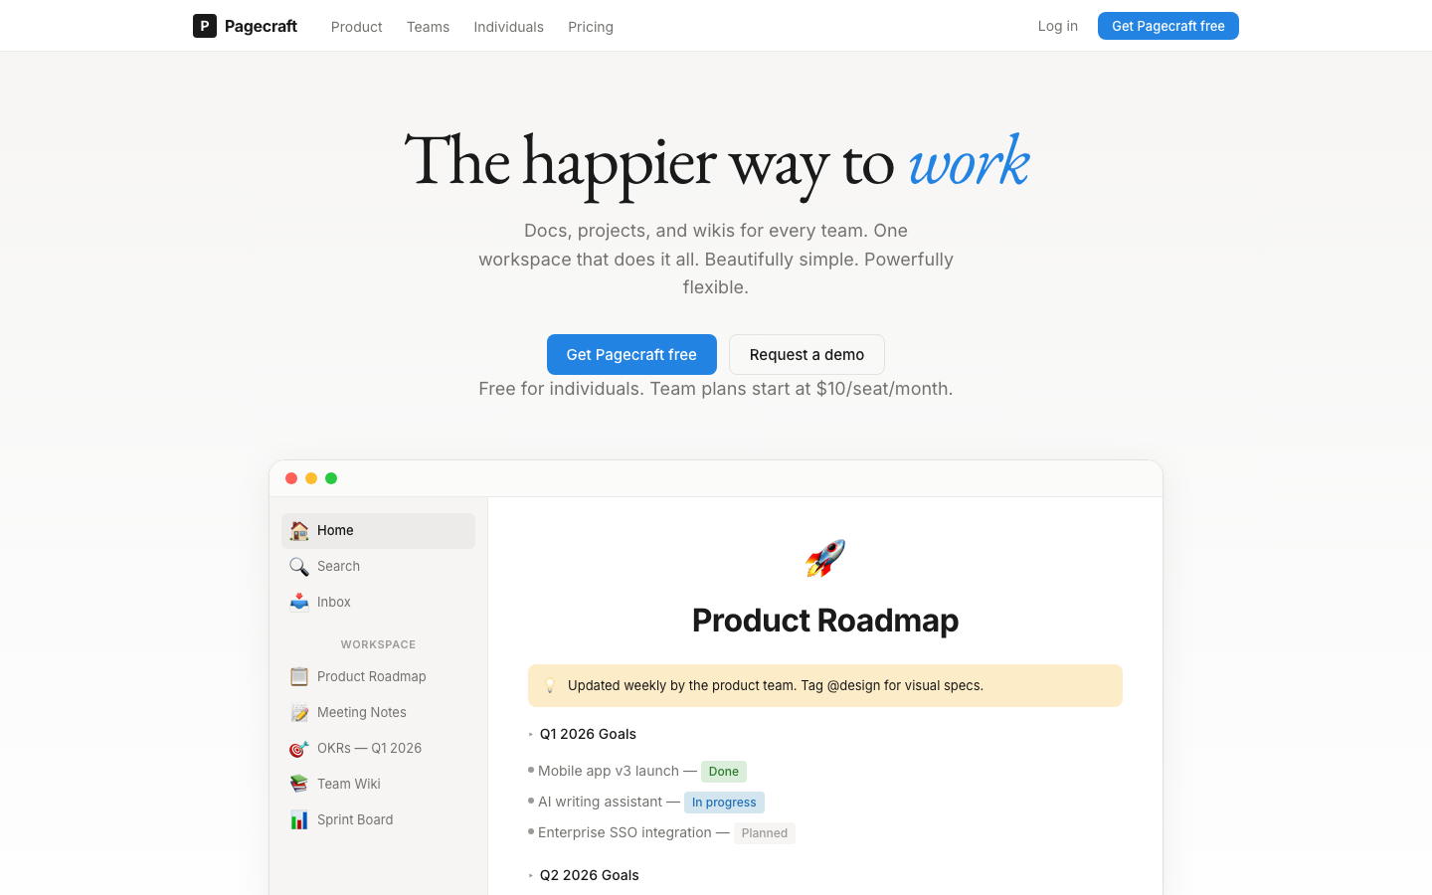
Task: Open Meeting Notes page in sidebar
Action: pyautogui.click(x=378, y=713)
